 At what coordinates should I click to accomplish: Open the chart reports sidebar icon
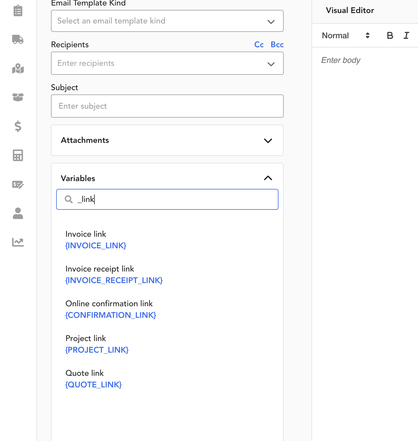(18, 242)
